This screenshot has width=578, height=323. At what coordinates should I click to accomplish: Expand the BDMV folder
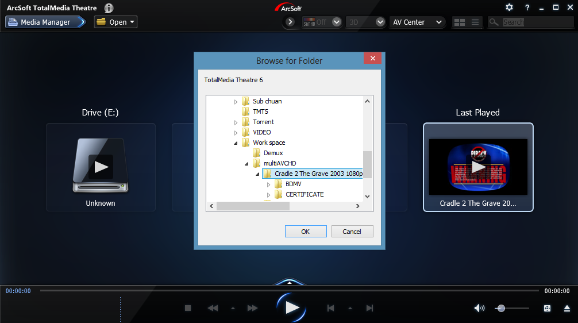click(x=268, y=184)
